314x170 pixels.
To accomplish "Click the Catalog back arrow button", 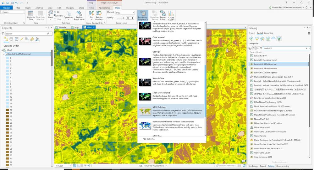I will pos(250,48).
